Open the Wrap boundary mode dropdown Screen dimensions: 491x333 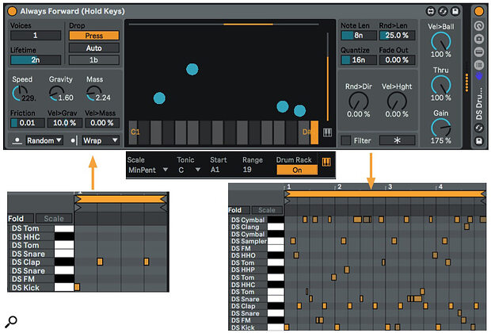pyautogui.click(x=101, y=140)
